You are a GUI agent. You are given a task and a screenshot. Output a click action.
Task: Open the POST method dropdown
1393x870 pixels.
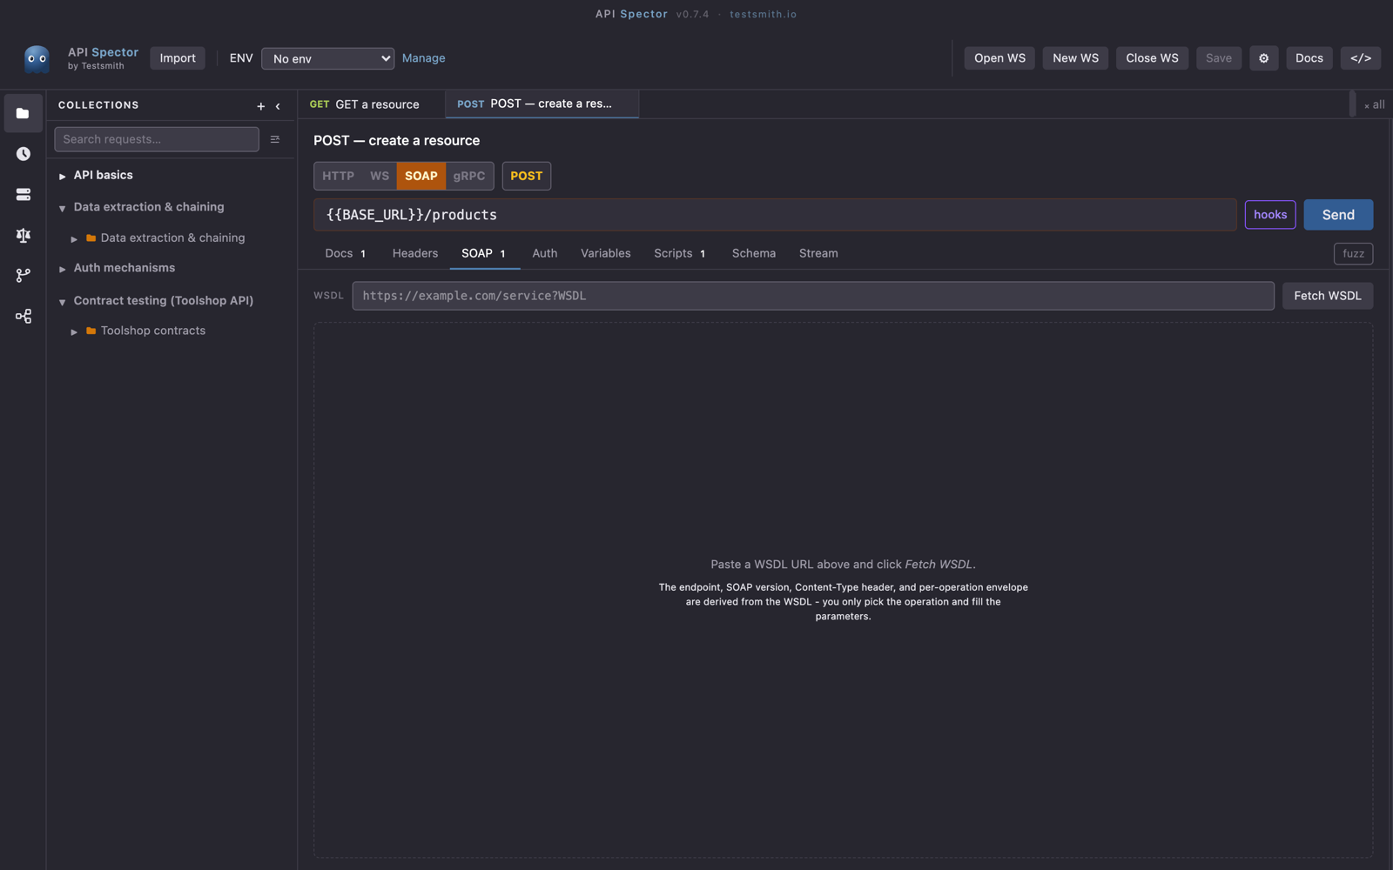pos(526,176)
